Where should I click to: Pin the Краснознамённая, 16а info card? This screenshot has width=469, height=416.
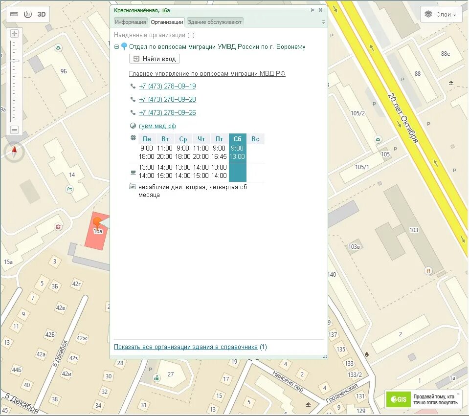(312, 10)
